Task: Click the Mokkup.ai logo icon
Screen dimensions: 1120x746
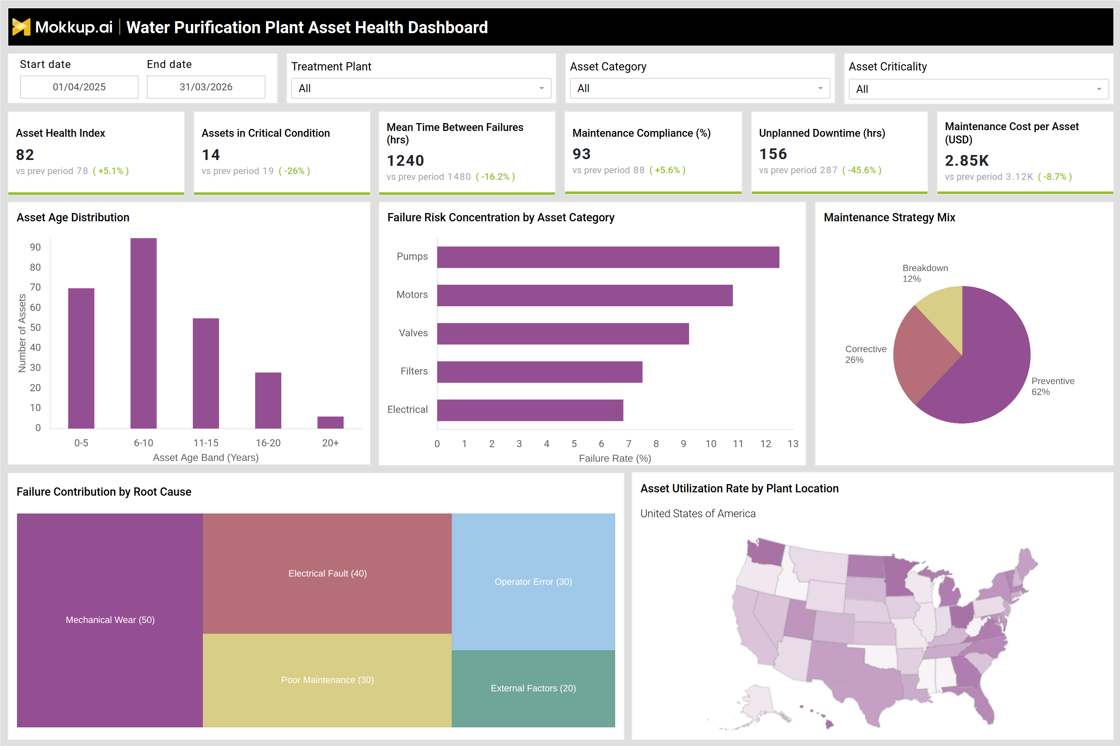Action: 22,27
